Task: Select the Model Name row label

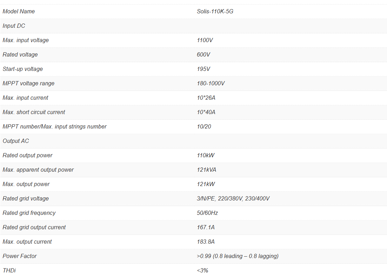Action: pyautogui.click(x=19, y=12)
